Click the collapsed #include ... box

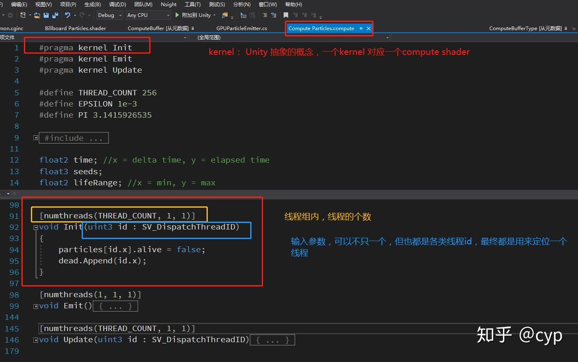click(x=73, y=138)
